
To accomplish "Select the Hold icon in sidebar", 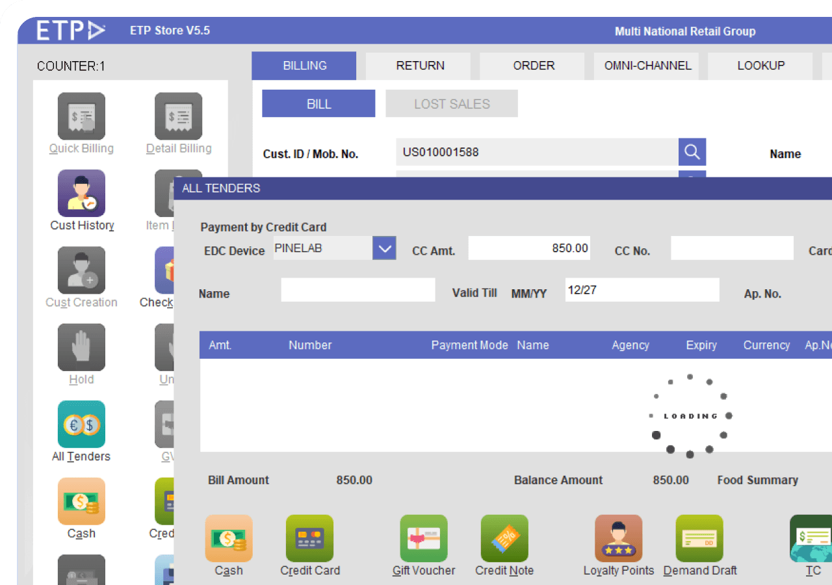I will (x=81, y=348).
